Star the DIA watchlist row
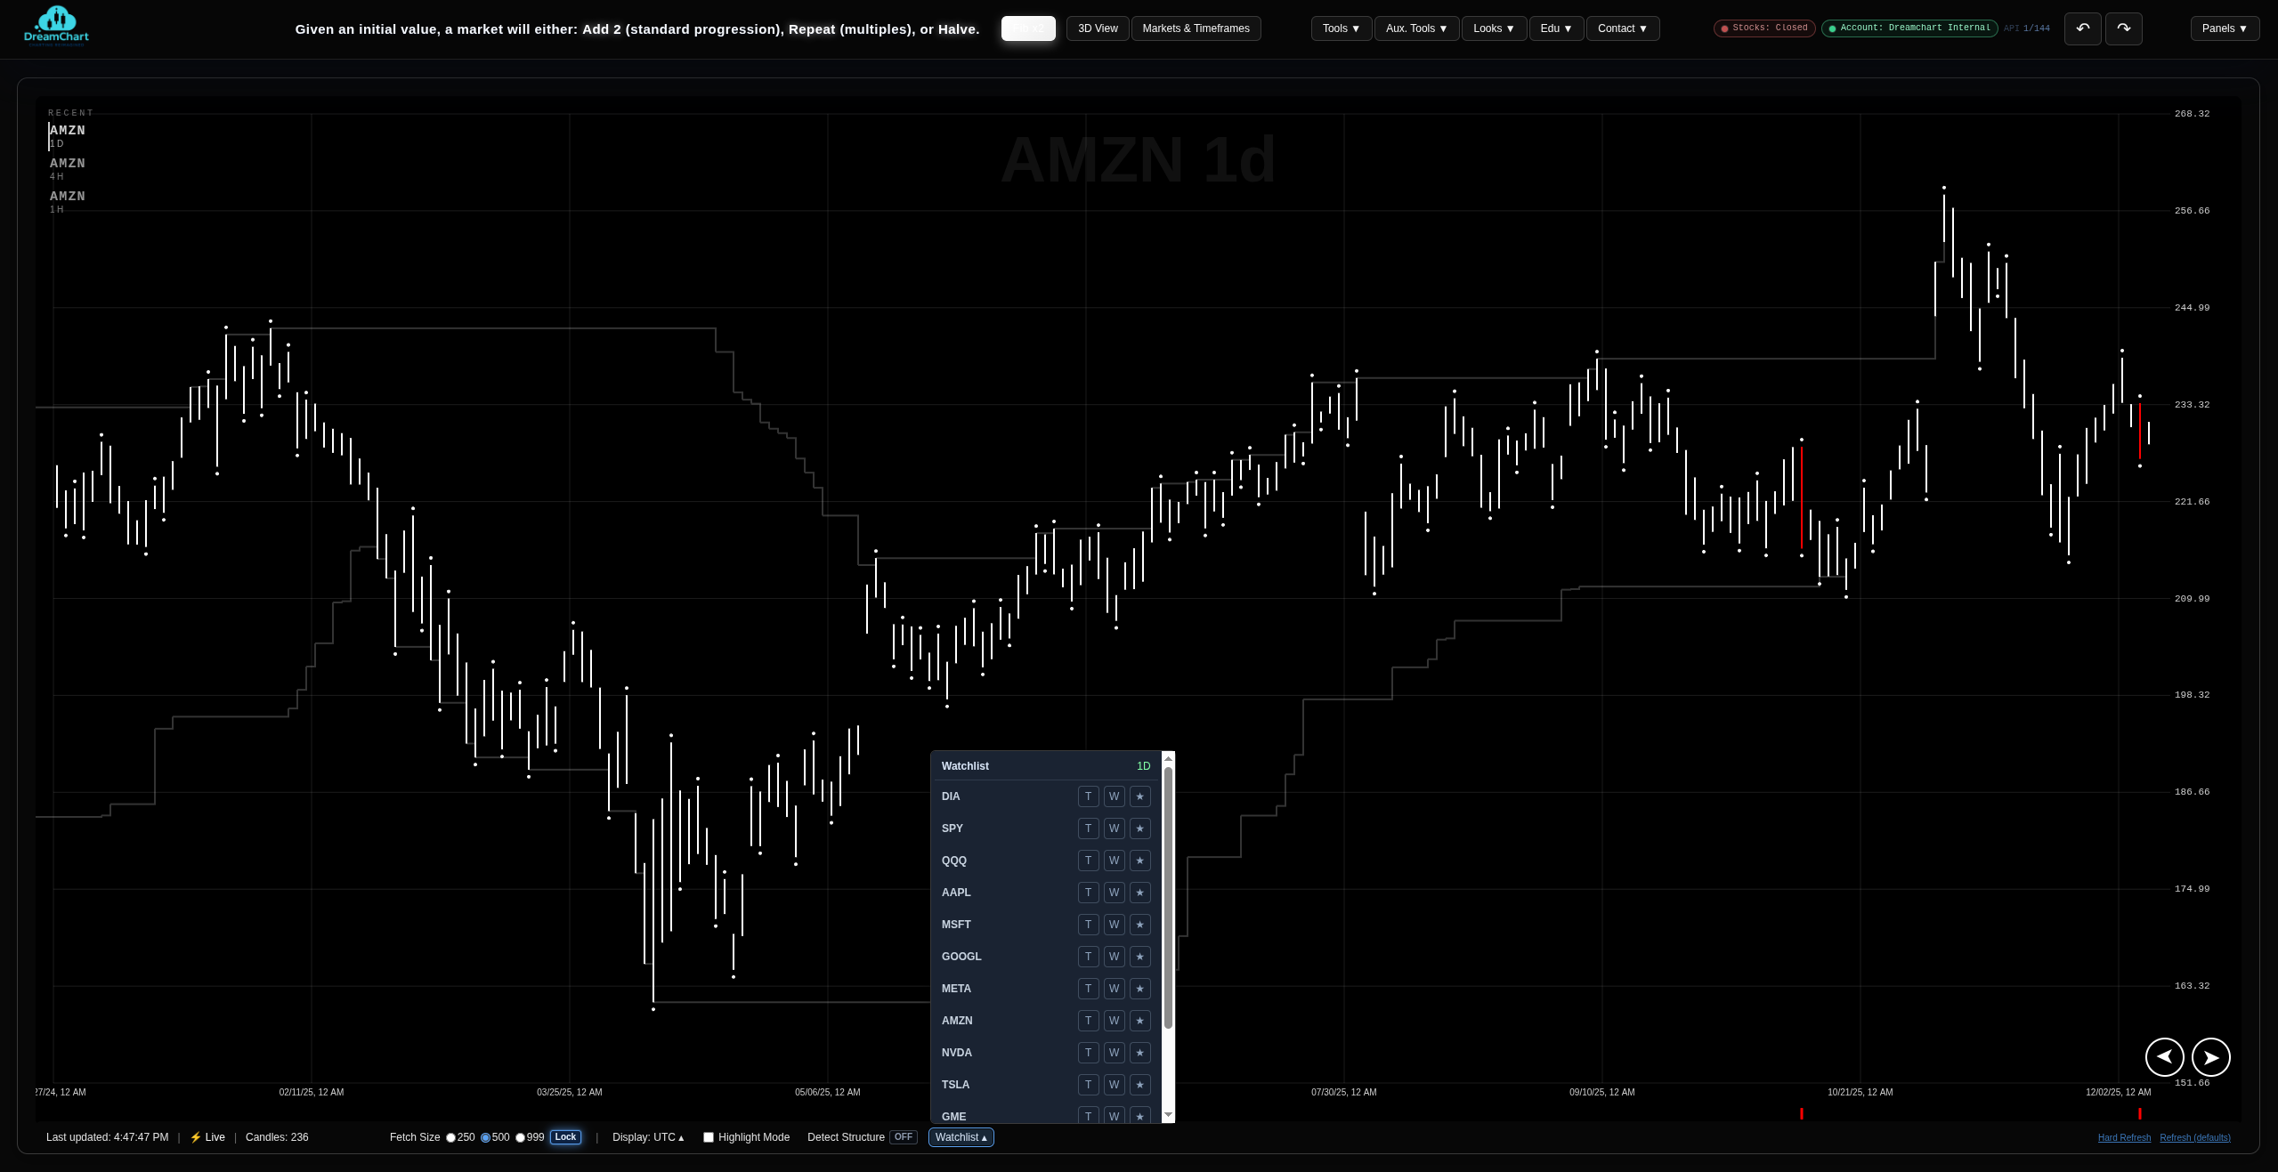 (x=1139, y=796)
